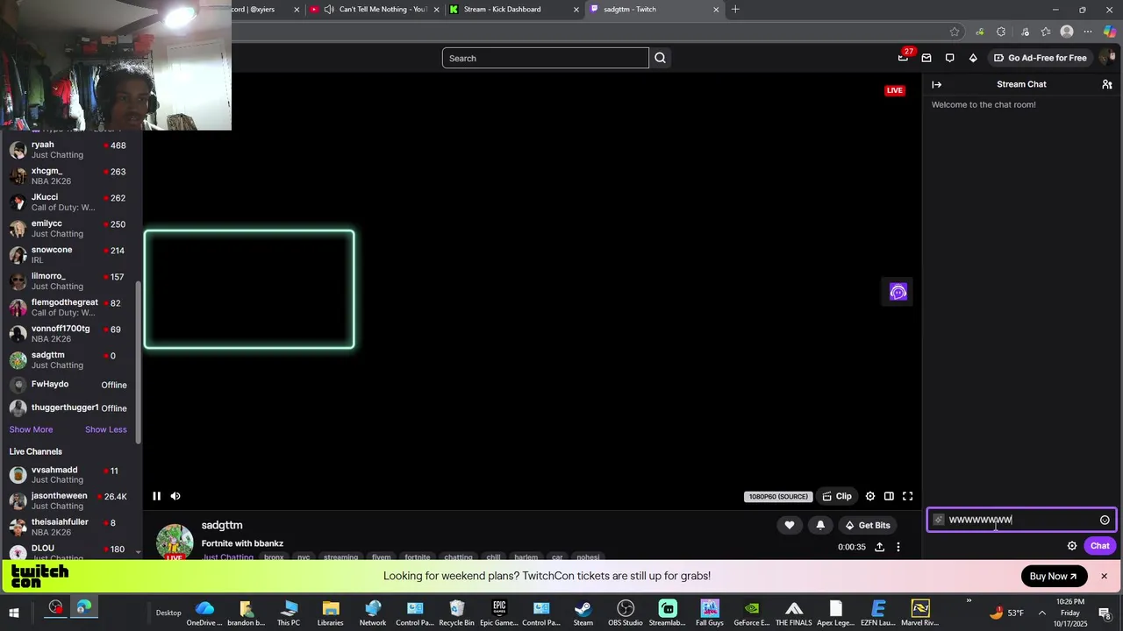Enter fullscreen video mode
This screenshot has height=631, width=1123.
908,496
